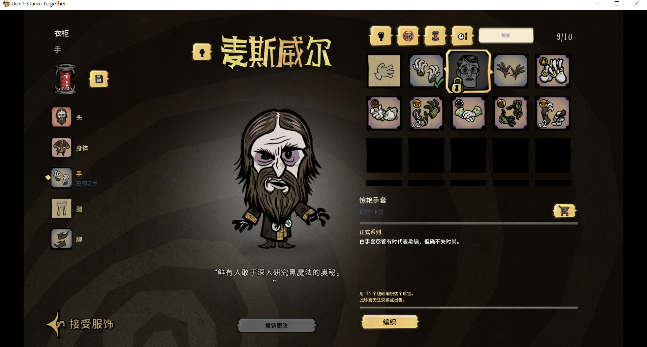
Task: Select the green gloves skin thumbnail
Action: point(511,113)
